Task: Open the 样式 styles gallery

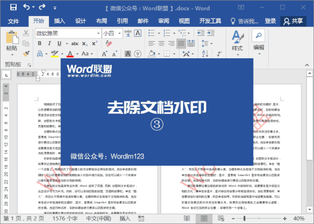Action: click(237, 43)
